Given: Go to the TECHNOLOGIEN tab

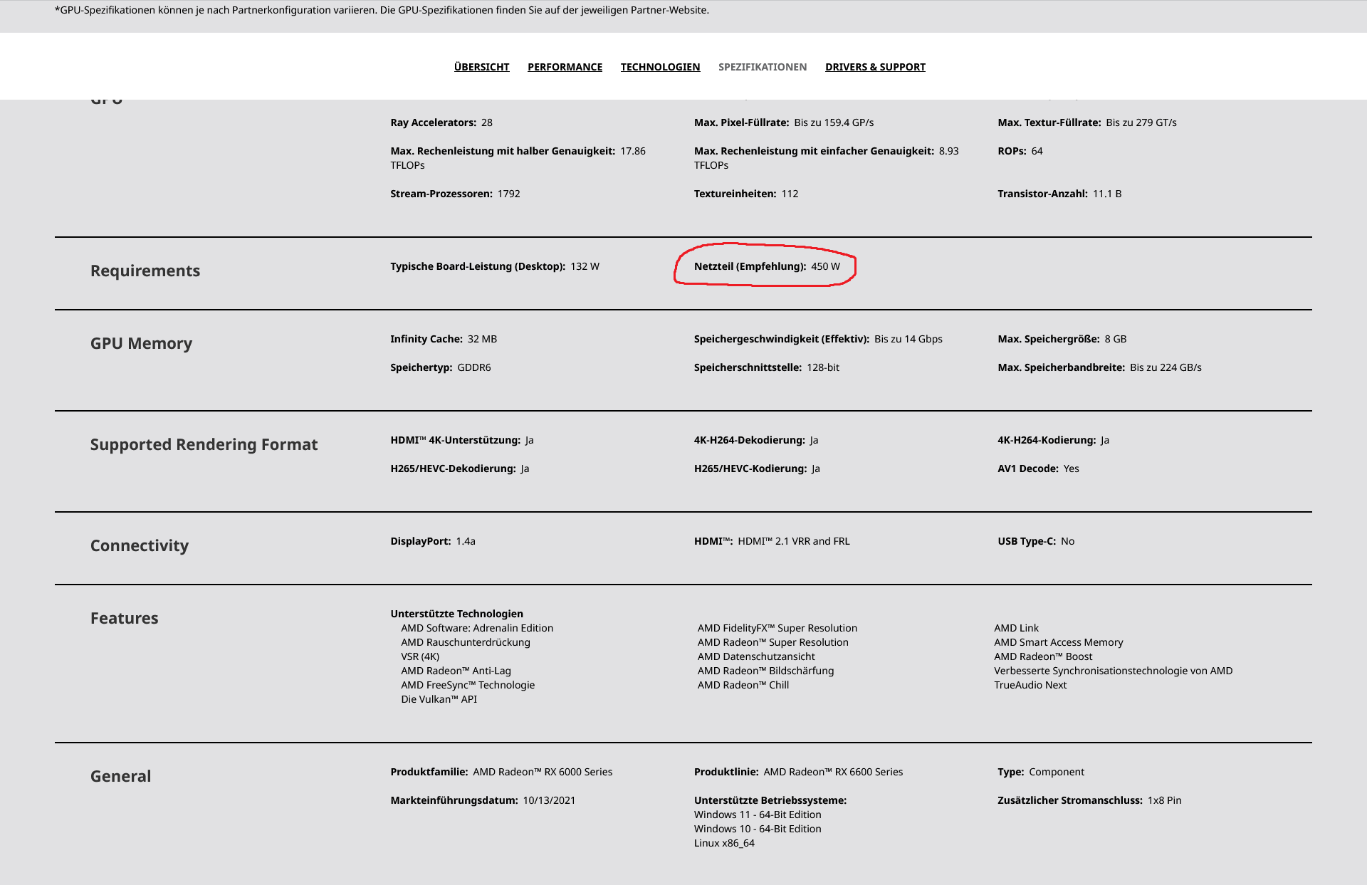Looking at the screenshot, I should (x=660, y=67).
